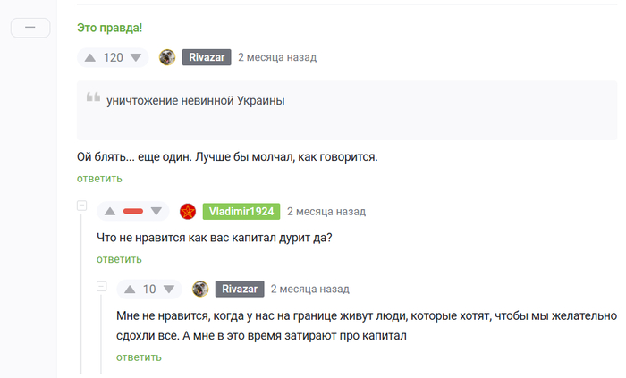
Task: Reply to Vladimir1924's comment
Action: tap(119, 259)
